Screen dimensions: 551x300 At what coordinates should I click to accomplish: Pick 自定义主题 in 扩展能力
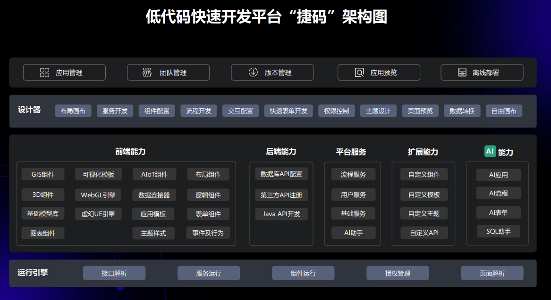(x=424, y=213)
